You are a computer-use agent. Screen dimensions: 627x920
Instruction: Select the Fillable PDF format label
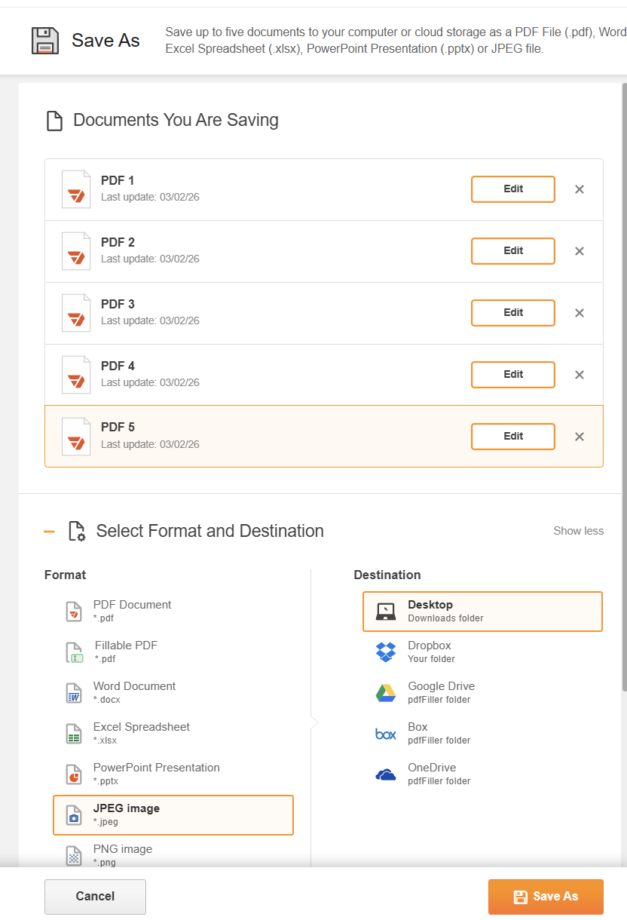126,646
